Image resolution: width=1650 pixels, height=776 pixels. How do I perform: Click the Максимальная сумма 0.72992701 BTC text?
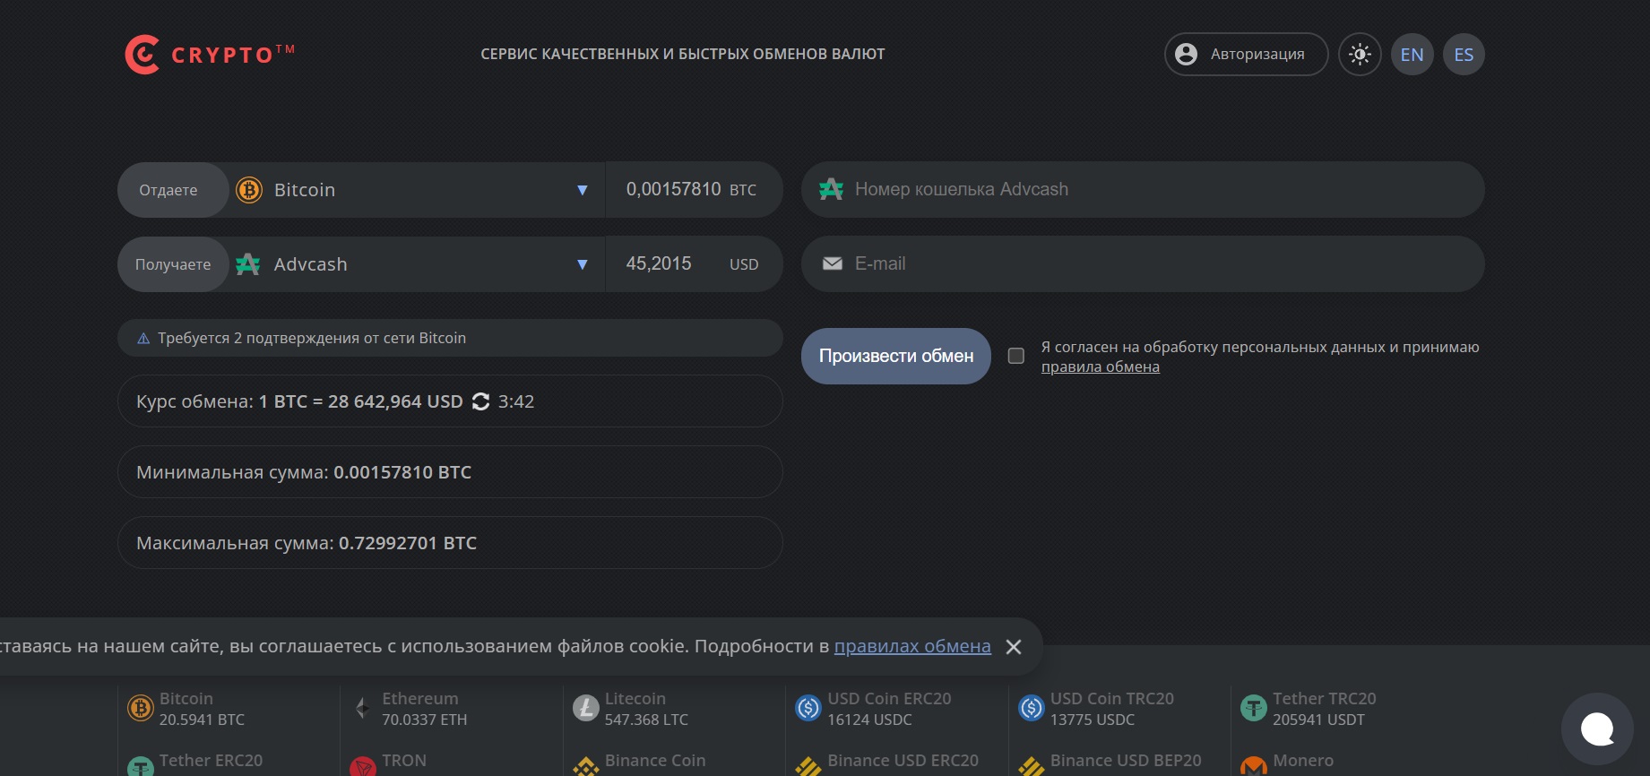click(307, 543)
